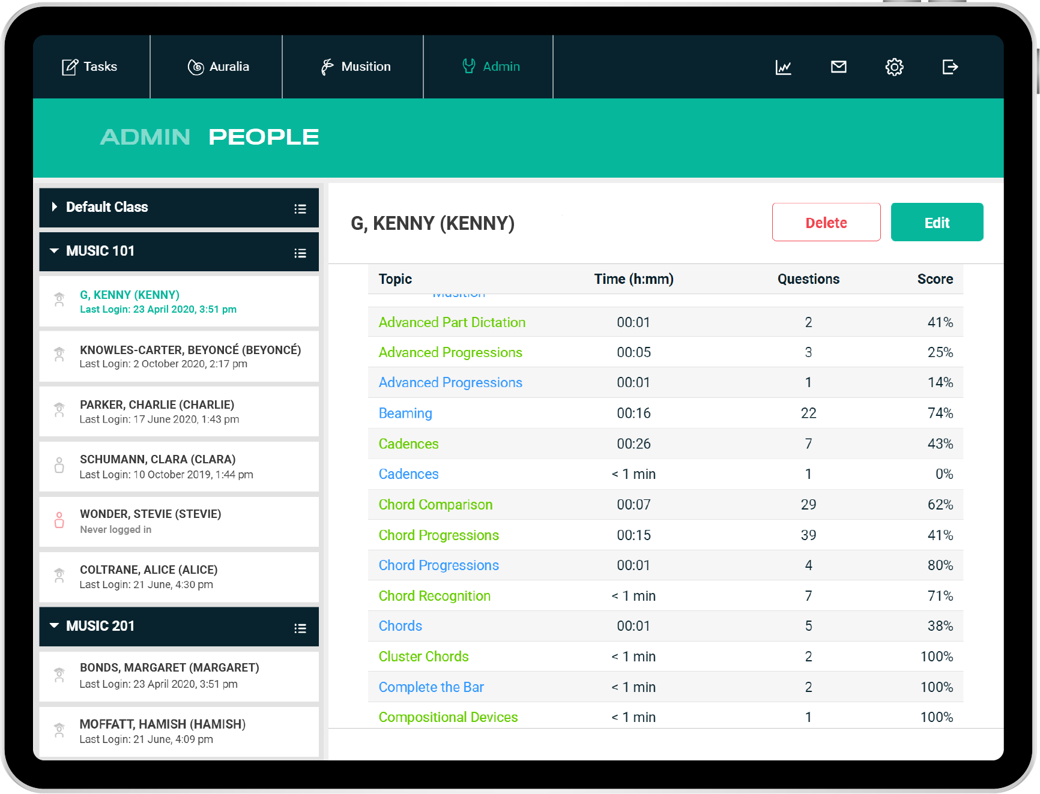Open MUSIC 101 list menu icon

[x=300, y=253]
